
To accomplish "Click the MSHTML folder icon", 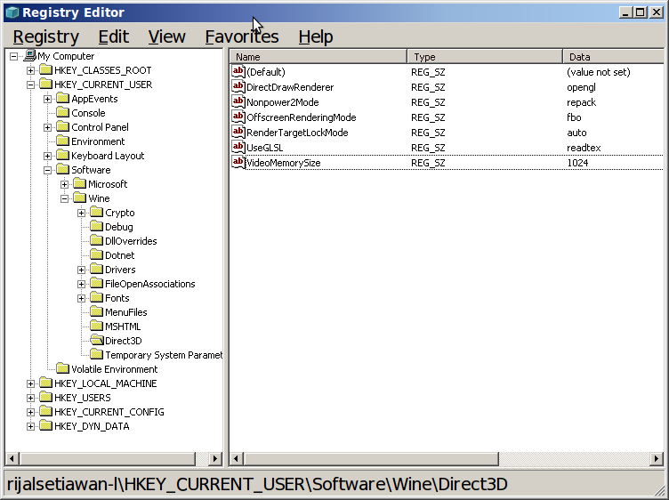I will point(97,326).
